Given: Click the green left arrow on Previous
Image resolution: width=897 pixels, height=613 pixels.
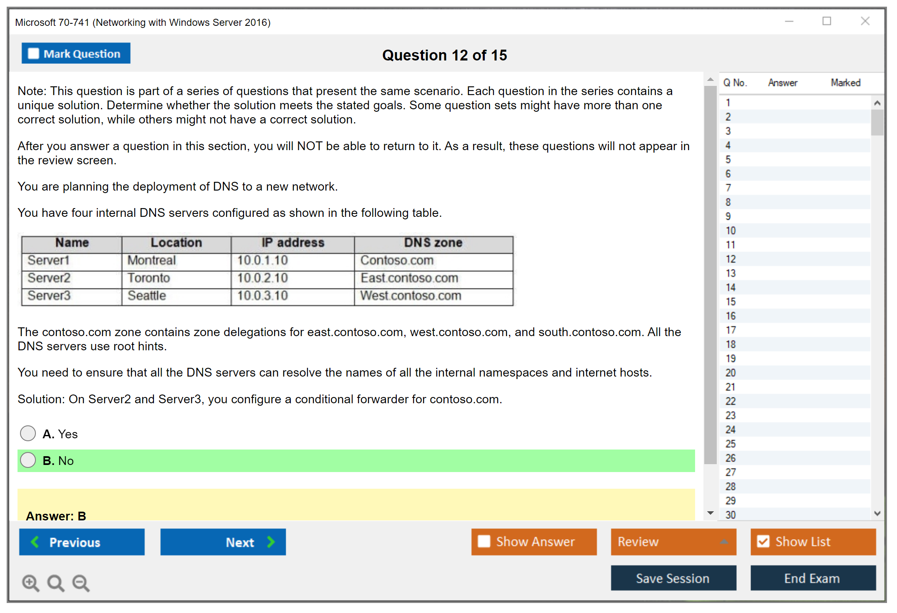Looking at the screenshot, I should (x=35, y=542).
